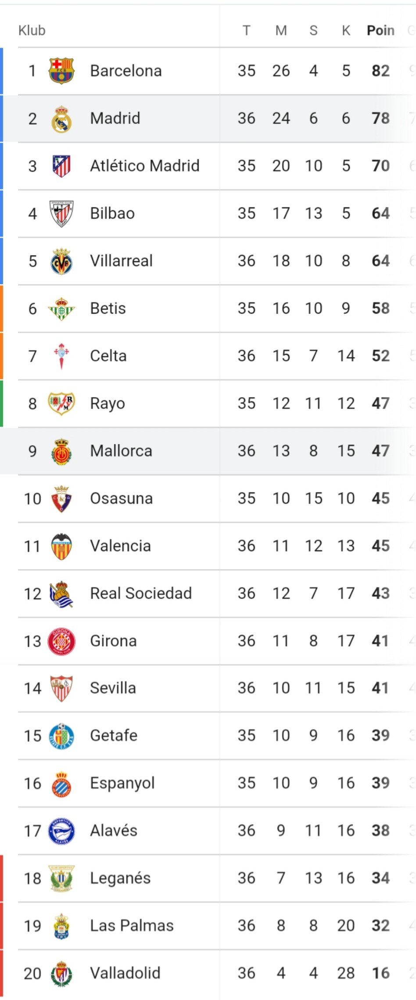Click the Poin column header
The height and width of the screenshot is (1000, 416).
click(380, 30)
